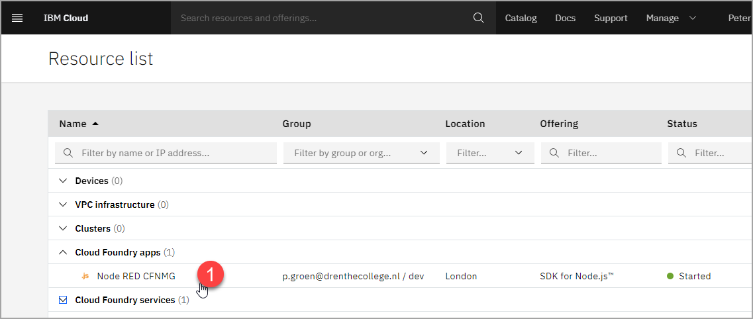The width and height of the screenshot is (753, 319).
Task: Expand the Devices section
Action: point(63,181)
